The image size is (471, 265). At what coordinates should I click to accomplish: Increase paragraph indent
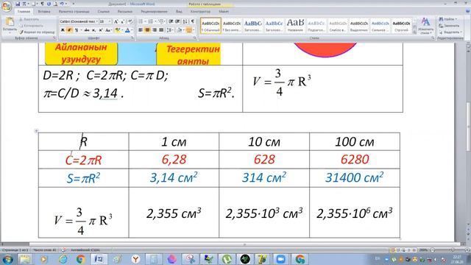tap(178, 21)
